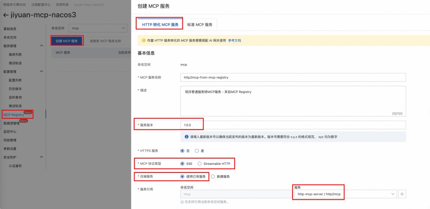Click the 29/100 character counter
The image size is (430, 209).
(x=397, y=113)
